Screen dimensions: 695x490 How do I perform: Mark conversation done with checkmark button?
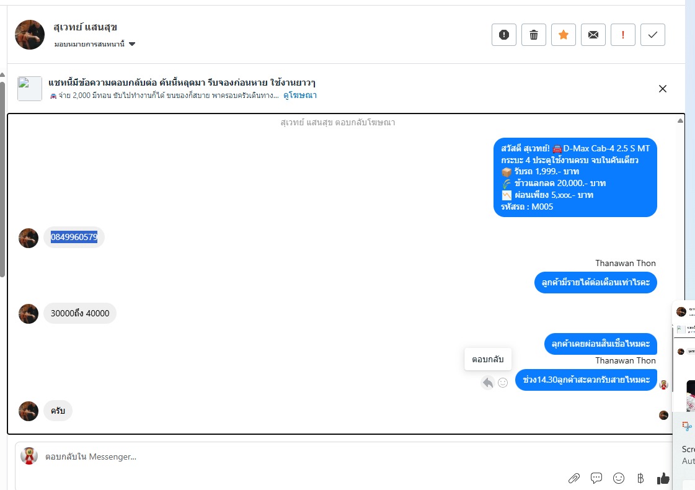[652, 35]
